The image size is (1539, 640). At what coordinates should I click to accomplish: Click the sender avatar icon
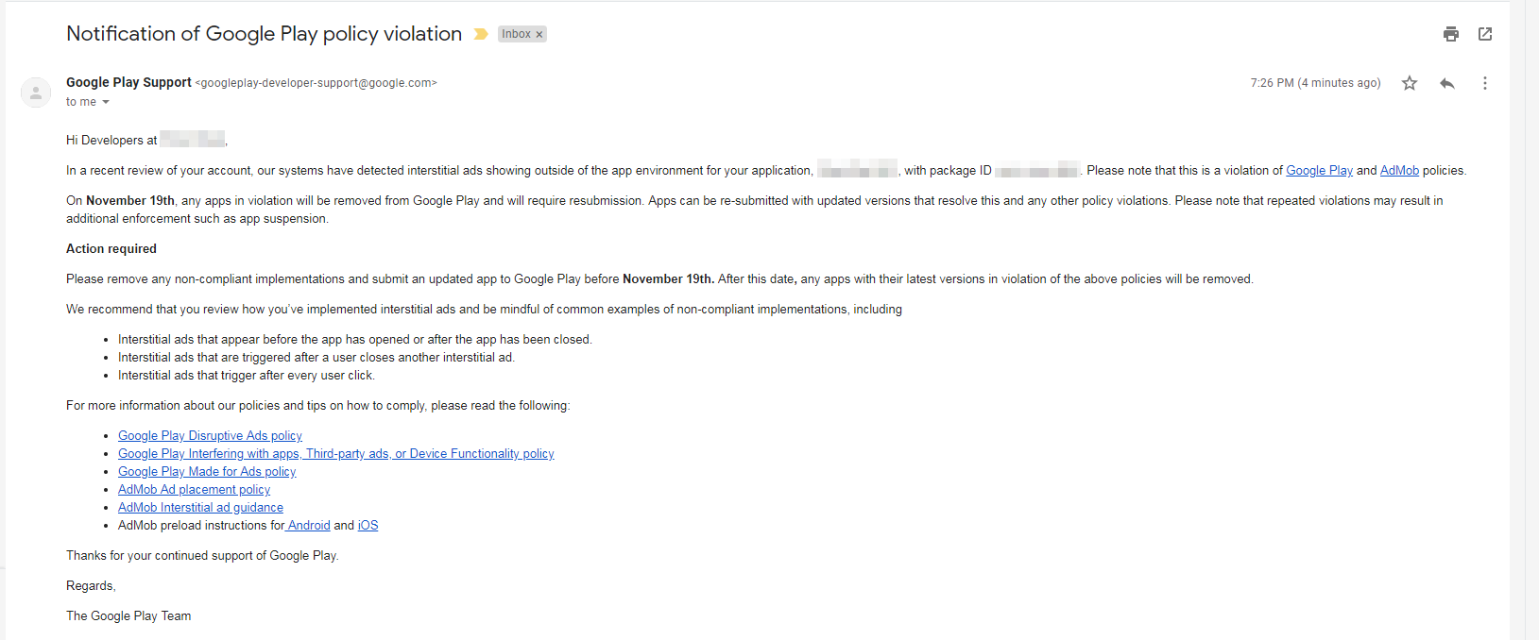coord(36,93)
